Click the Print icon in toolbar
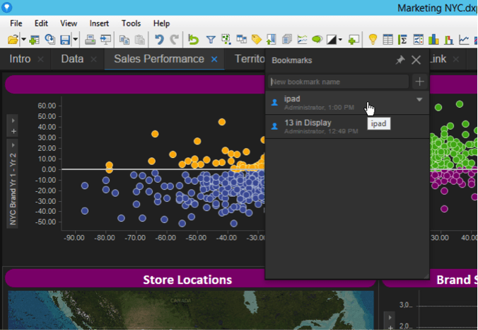This screenshot has width=478, height=330. (90, 40)
